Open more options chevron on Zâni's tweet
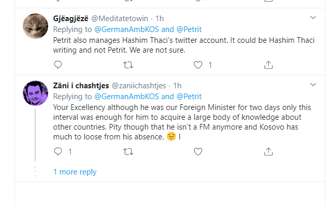The width and height of the screenshot is (333, 206). (313, 85)
